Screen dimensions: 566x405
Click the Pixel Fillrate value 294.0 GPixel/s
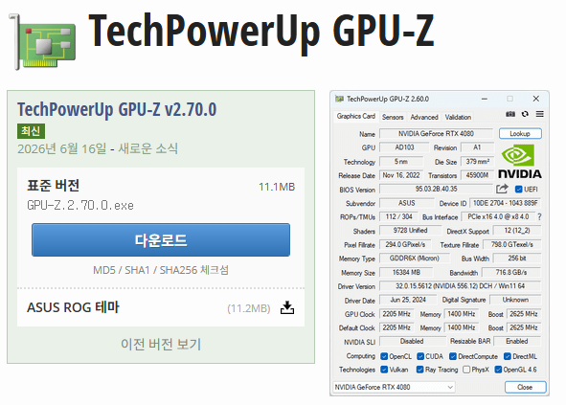click(405, 244)
